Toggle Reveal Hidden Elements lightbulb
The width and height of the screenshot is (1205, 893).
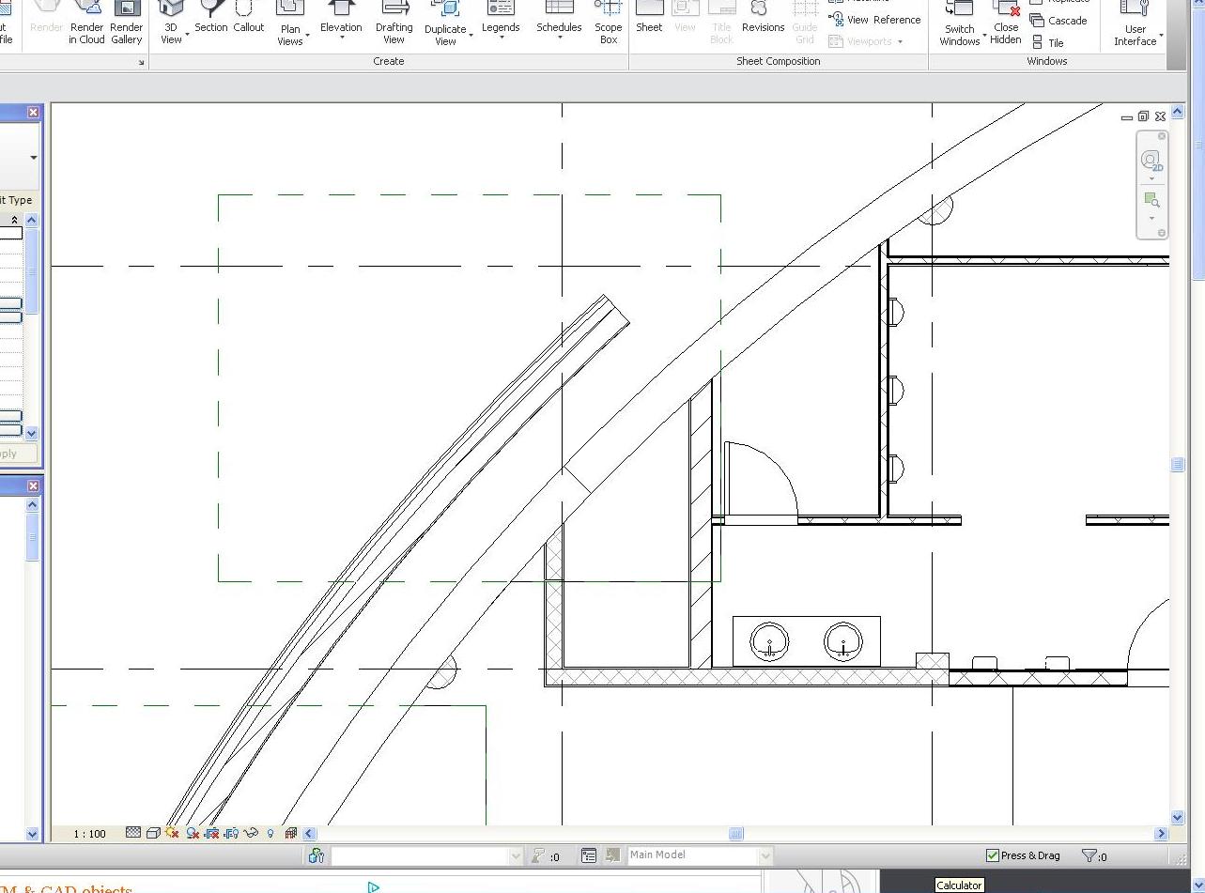(x=270, y=833)
